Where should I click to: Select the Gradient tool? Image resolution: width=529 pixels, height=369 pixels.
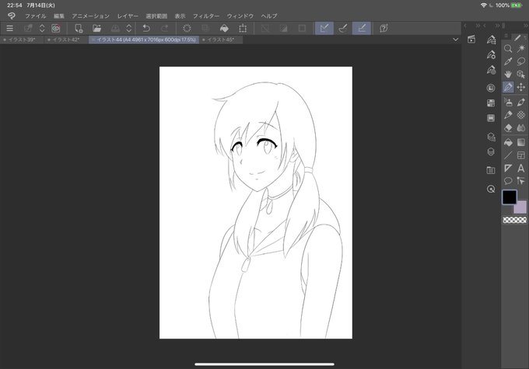click(x=521, y=142)
